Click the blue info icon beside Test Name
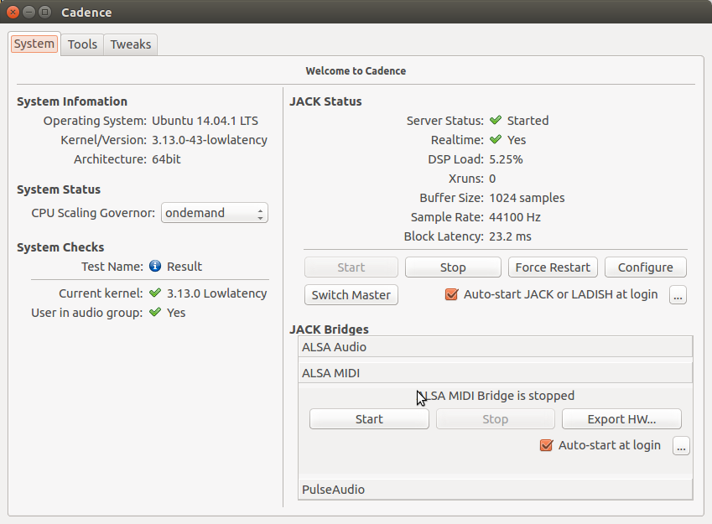 click(155, 267)
